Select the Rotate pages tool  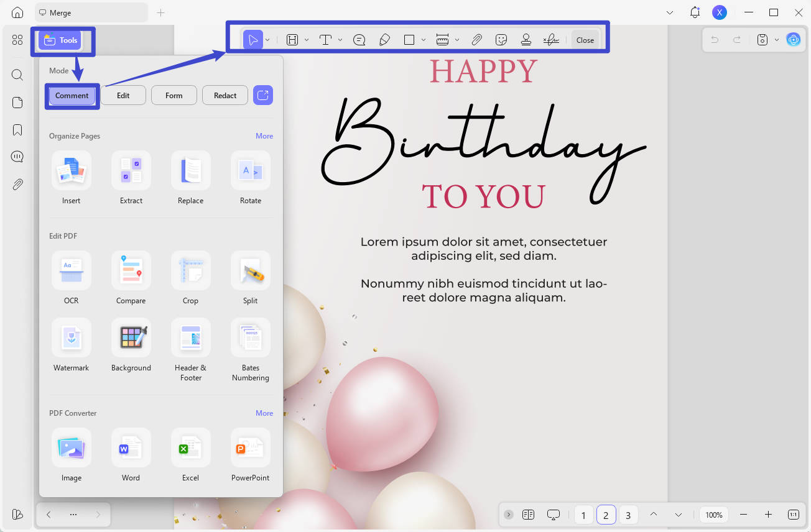(x=251, y=178)
